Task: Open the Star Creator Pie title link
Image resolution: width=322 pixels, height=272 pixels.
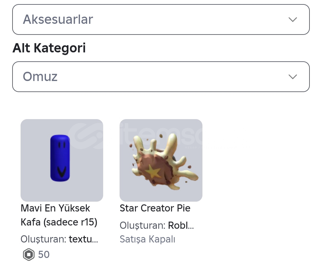Action: click(x=155, y=208)
